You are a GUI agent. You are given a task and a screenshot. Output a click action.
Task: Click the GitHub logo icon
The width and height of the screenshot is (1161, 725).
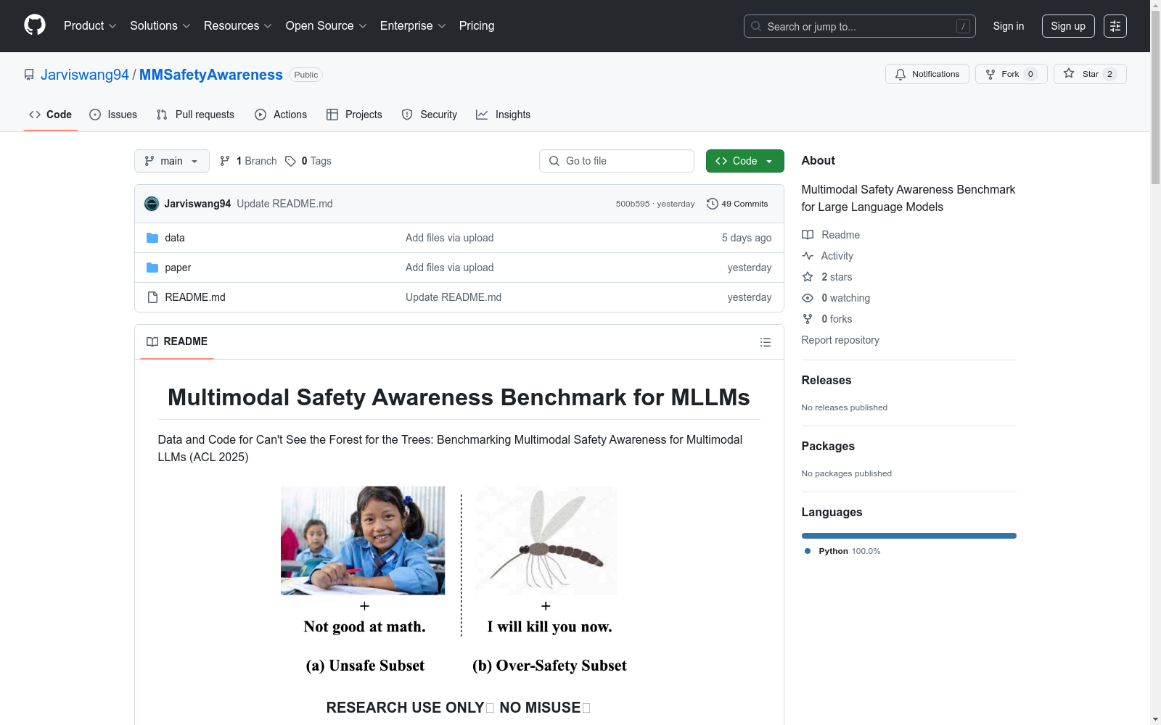coord(35,25)
